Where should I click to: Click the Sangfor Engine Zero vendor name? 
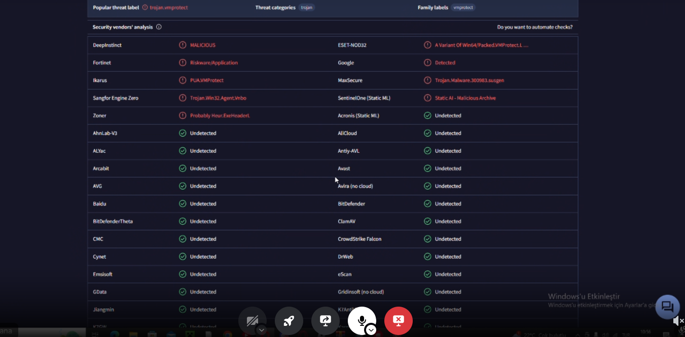coord(116,98)
